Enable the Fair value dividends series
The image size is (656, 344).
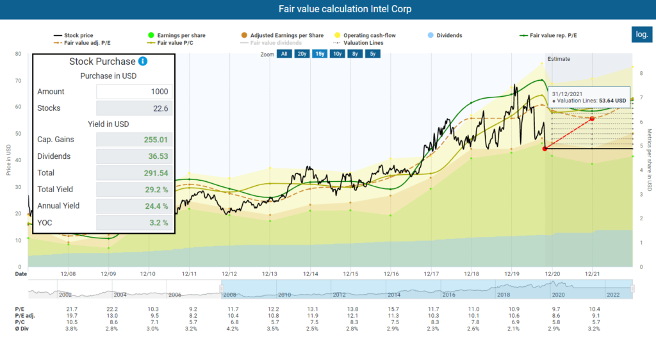(x=271, y=43)
